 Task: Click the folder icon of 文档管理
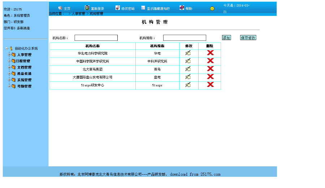click(14, 67)
